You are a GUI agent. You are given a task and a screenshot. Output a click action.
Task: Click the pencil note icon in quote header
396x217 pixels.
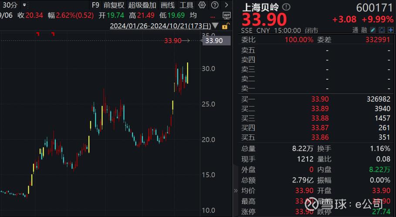tap(373, 30)
